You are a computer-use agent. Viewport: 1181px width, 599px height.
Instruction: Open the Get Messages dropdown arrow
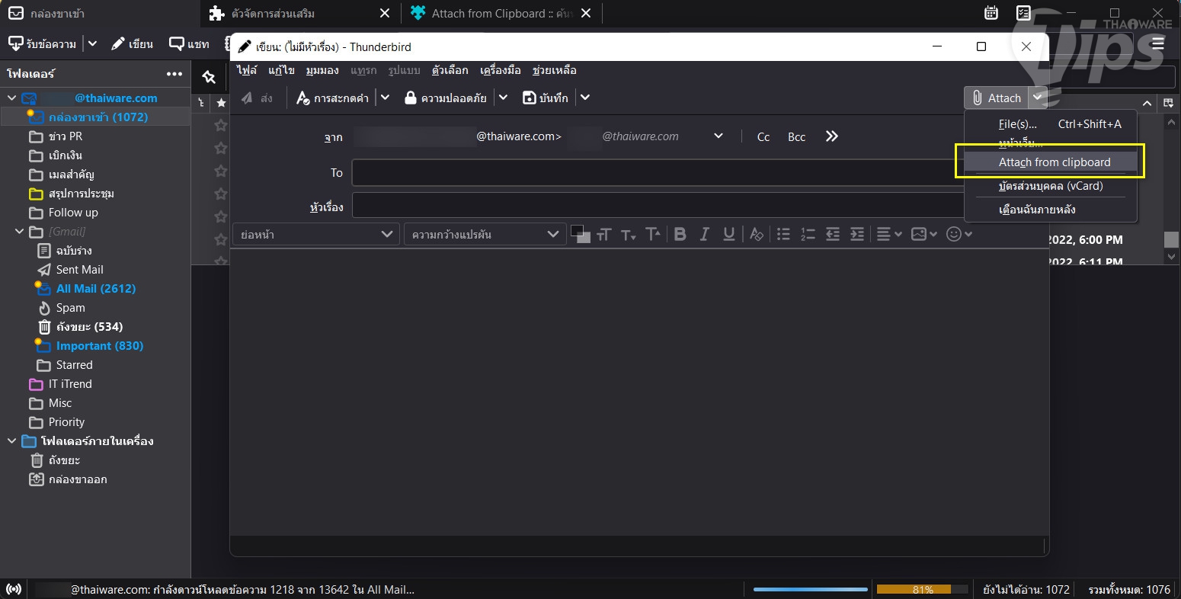[92, 43]
